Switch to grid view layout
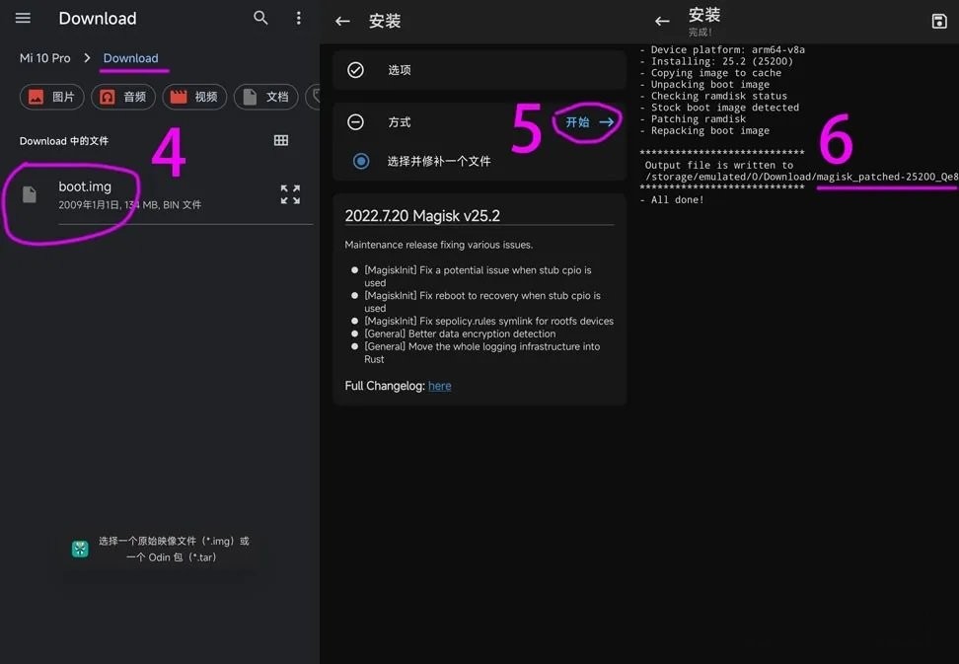The image size is (959, 664). [281, 141]
